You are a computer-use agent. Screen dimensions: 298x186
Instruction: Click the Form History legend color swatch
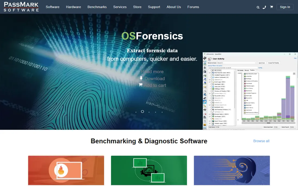pyautogui.click(x=245, y=88)
